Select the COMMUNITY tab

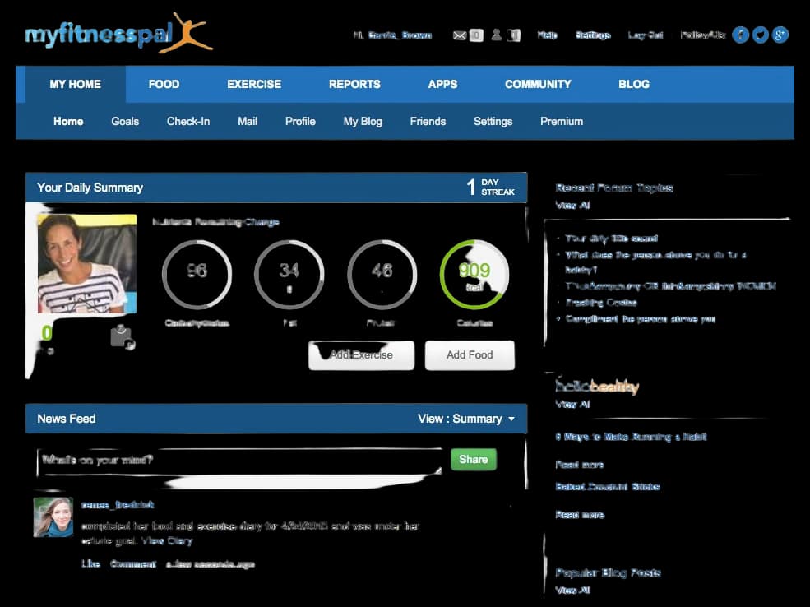click(538, 84)
